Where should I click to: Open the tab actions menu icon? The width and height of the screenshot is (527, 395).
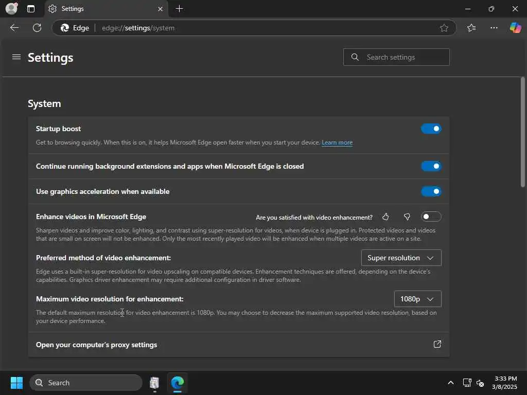(x=30, y=9)
